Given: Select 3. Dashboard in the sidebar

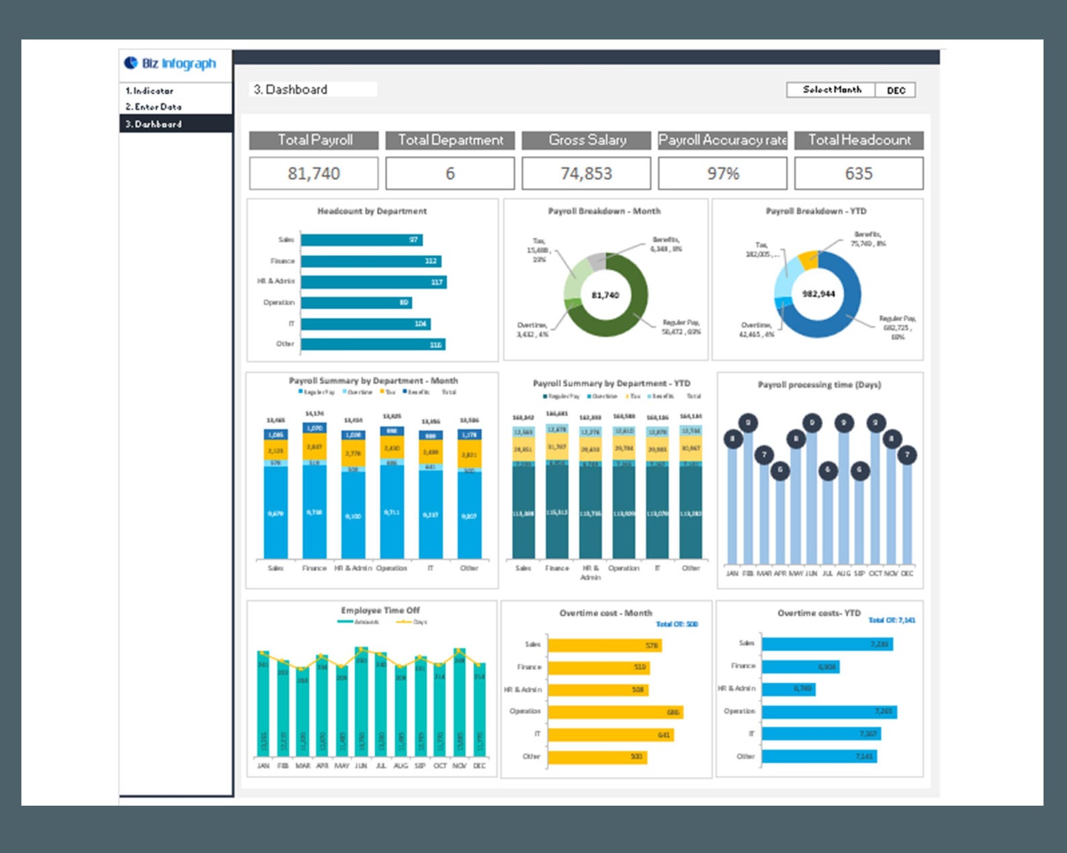Looking at the screenshot, I should [x=176, y=124].
